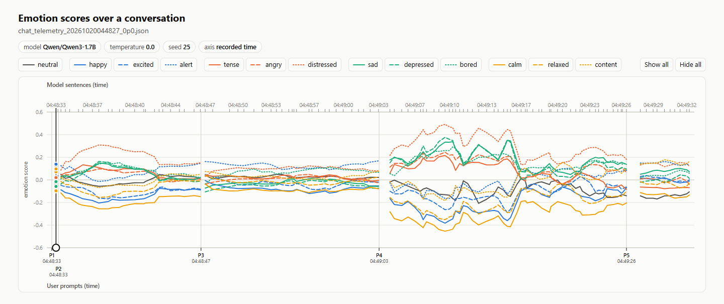Toggle the relaxed series legend
This screenshot has height=304, width=724.
(551, 64)
